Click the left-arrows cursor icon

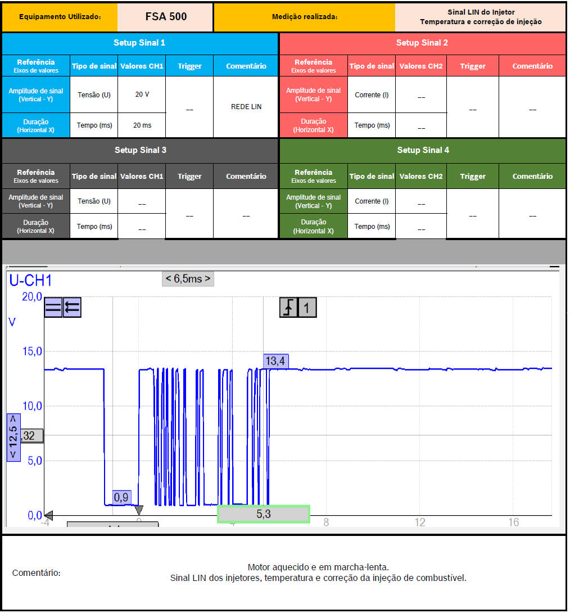coord(72,308)
